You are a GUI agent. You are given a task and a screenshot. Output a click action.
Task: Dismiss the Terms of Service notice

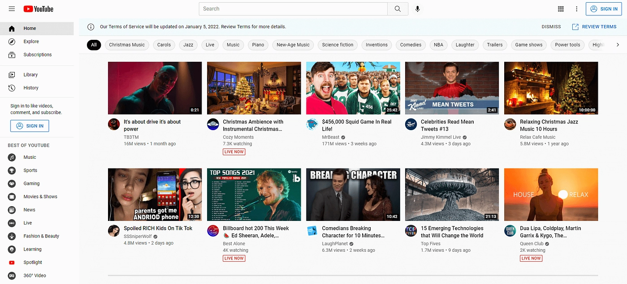tap(551, 27)
